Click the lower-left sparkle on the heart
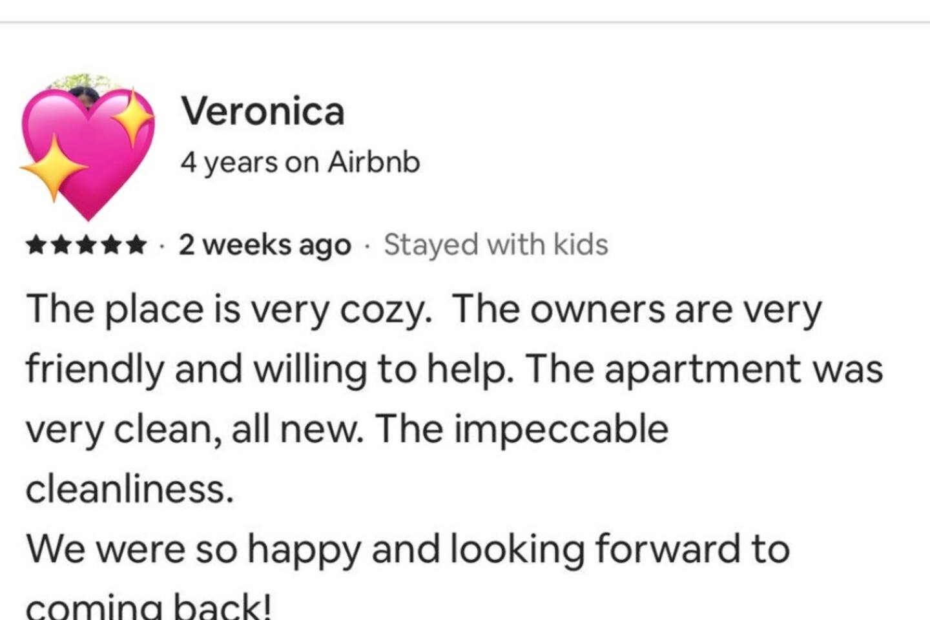 pyautogui.click(x=54, y=167)
